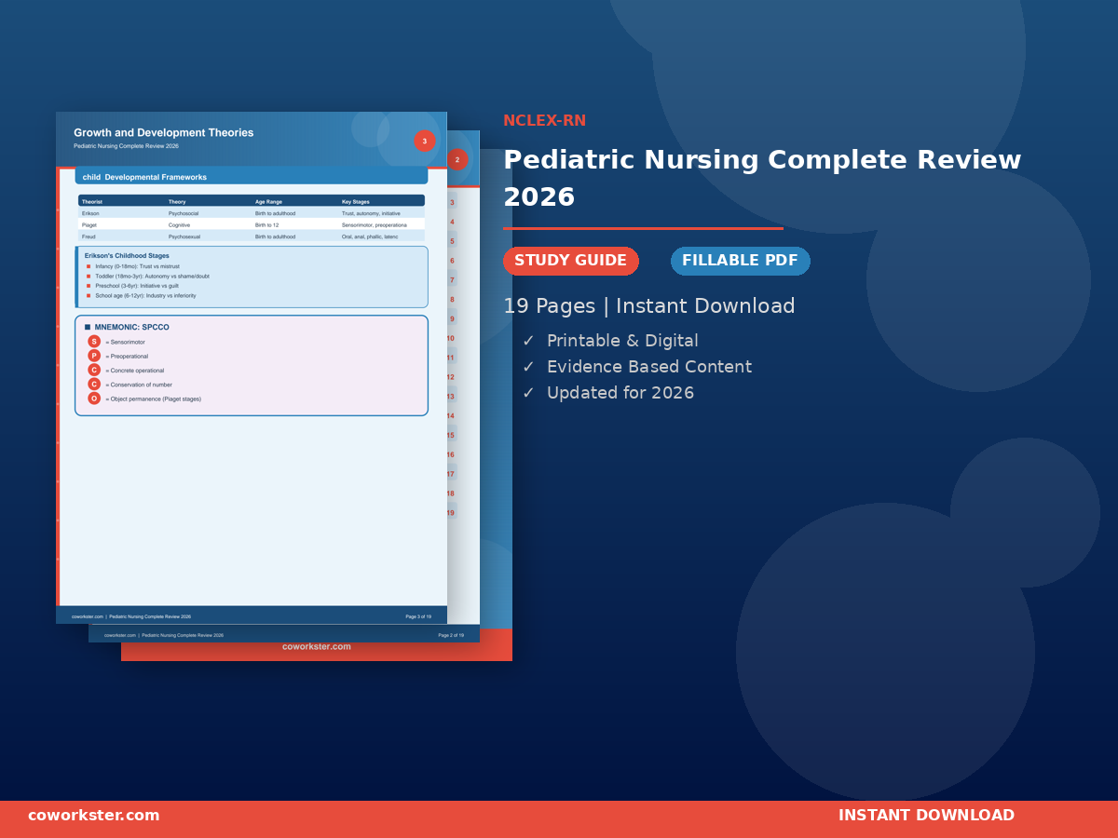Click the 'Page 3 of 19' footer text
Image resolution: width=1118 pixels, height=838 pixels.
[x=418, y=616]
